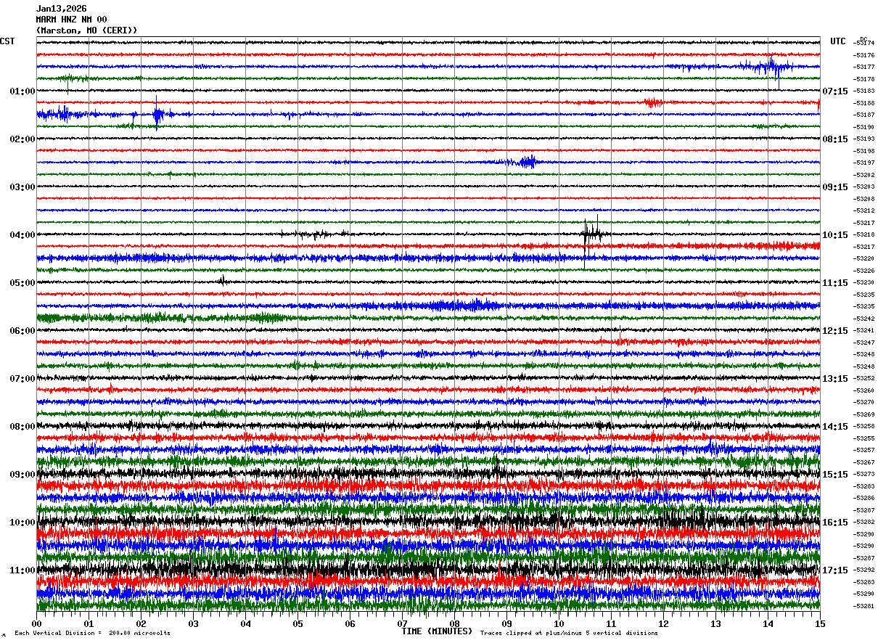Viewport: 878px width, 643px height.
Task: Select the DC offset value -53292
Action: coord(863,570)
